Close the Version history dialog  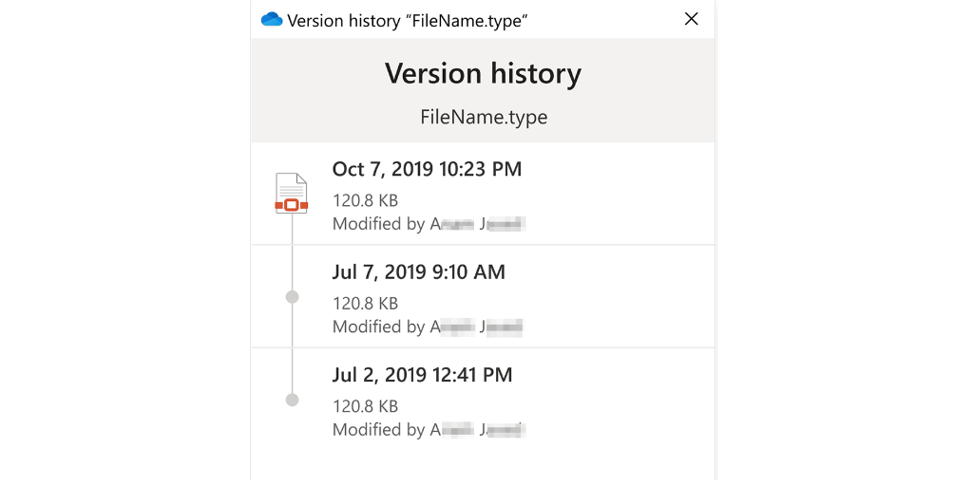click(692, 19)
